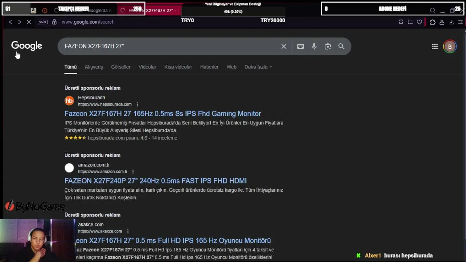
Task: Click the Google logo
Action: tap(27, 46)
